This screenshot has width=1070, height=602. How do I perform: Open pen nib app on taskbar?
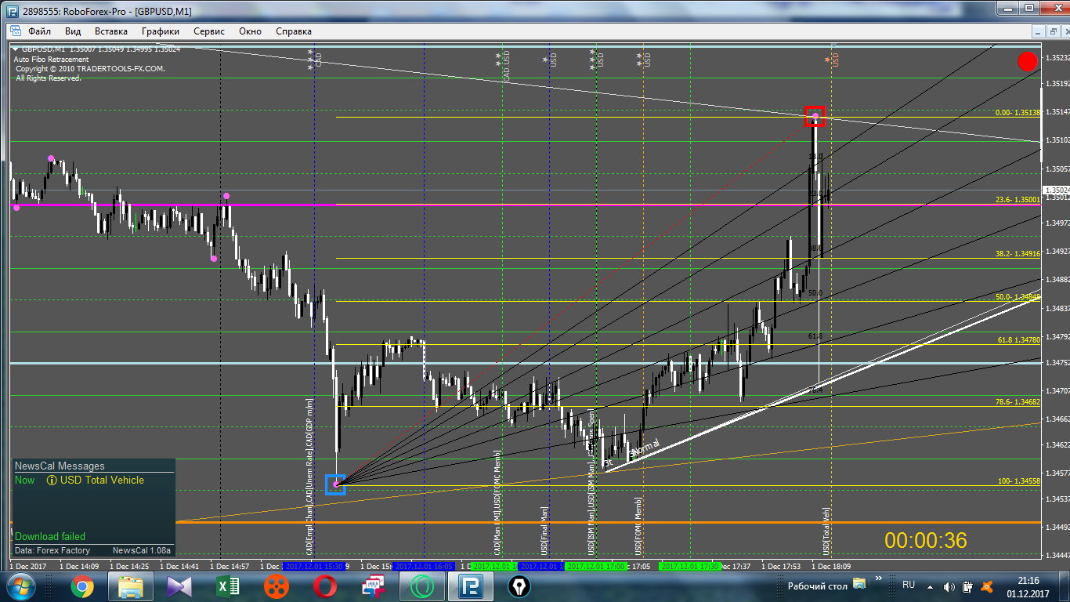[x=519, y=586]
